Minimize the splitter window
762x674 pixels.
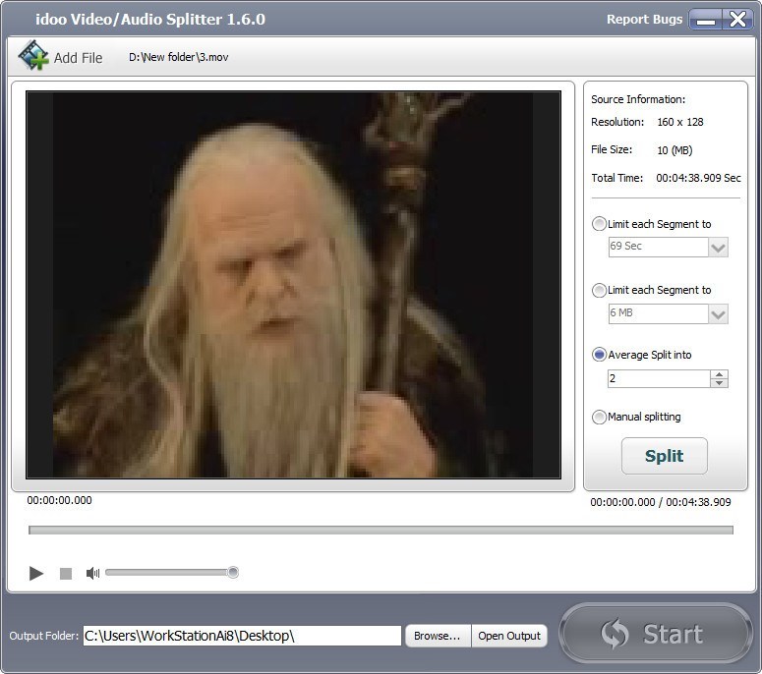tap(706, 20)
